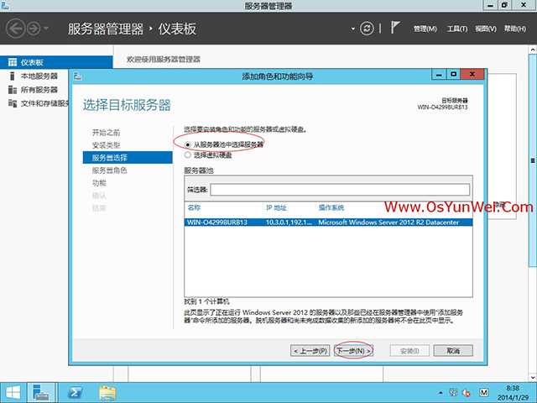Sort by 操作系统 column header
Viewport: 537px width, 403px height.
pos(331,207)
